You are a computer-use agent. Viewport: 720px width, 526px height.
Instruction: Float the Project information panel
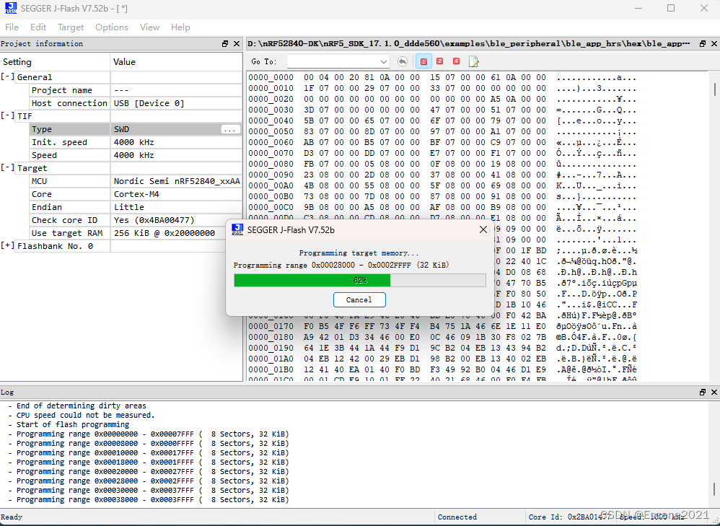point(225,43)
